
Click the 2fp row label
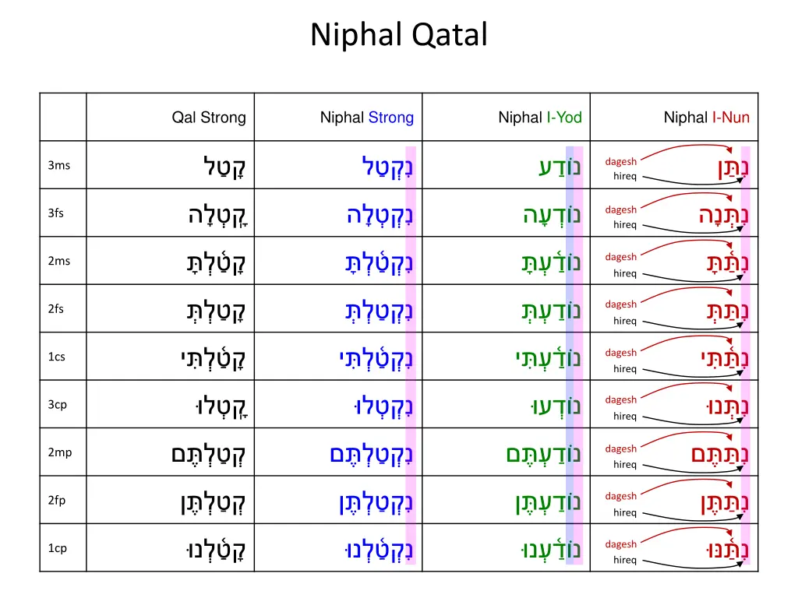[57, 501]
